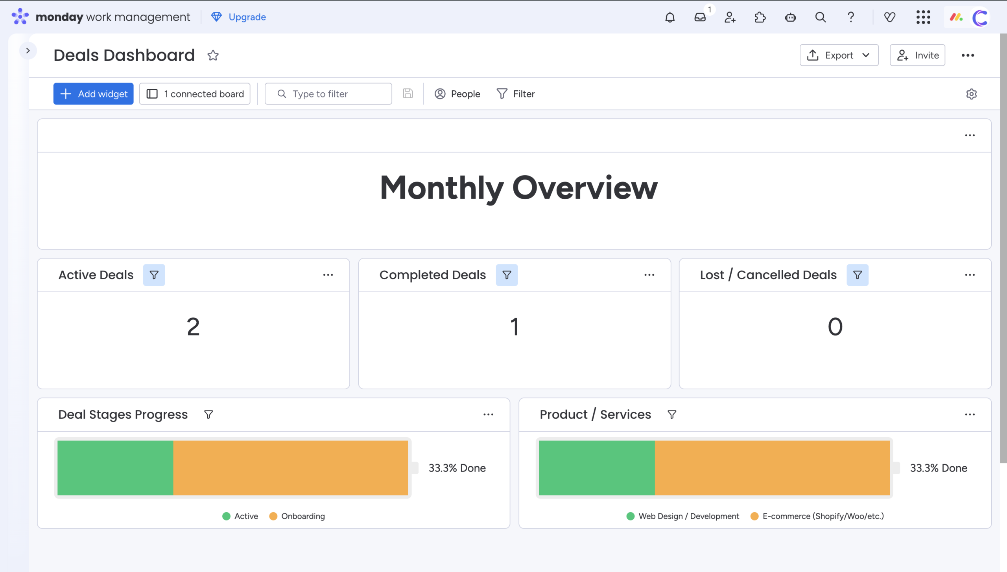The width and height of the screenshot is (1007, 572).
Task: Open the Deal Stages Progress widget menu
Action: coord(488,414)
